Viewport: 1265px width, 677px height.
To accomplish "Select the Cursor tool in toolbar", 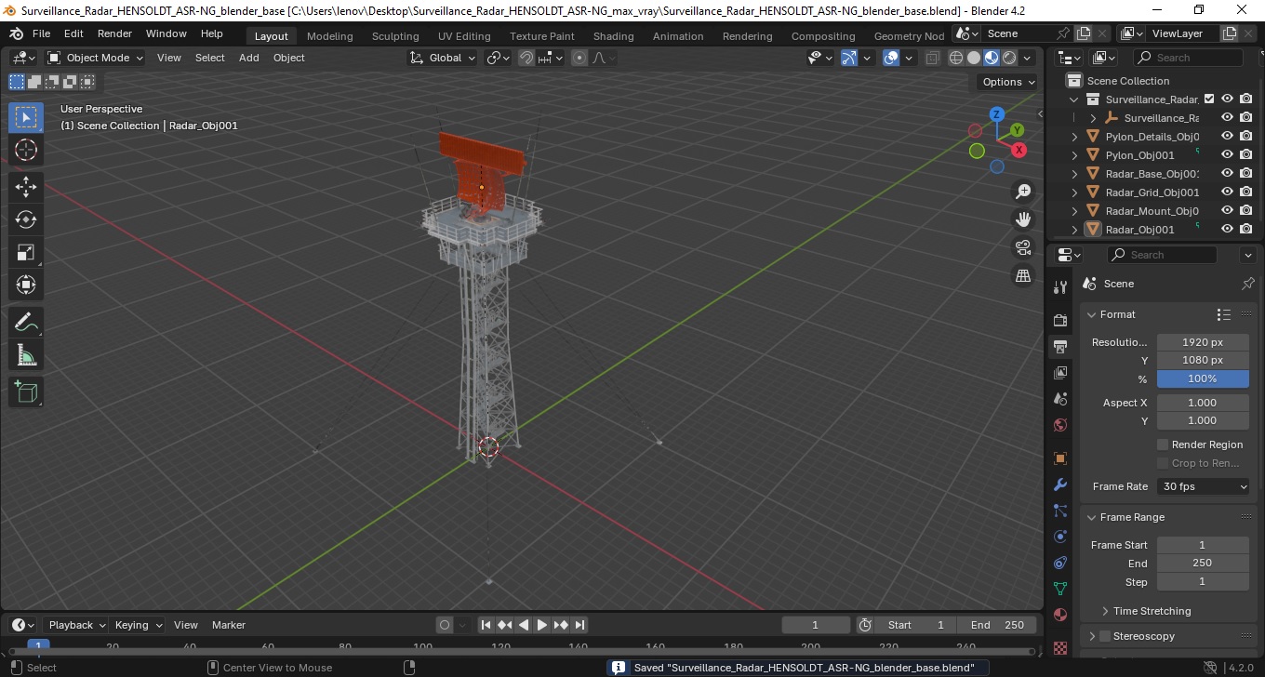I will coord(26,150).
